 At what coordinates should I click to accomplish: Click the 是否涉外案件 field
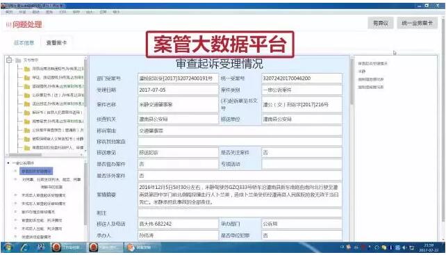240,176
